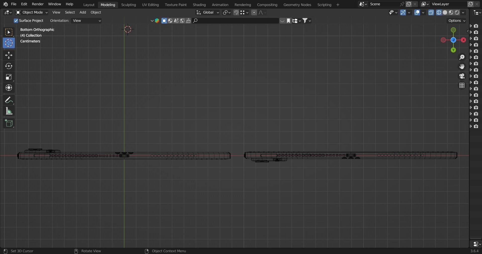Screen dimensions: 482x254
Task: Switch to the Geometry Nodes workspace tab
Action: click(x=297, y=5)
